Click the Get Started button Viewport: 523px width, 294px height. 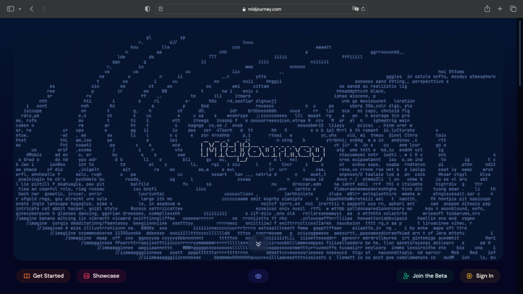[x=44, y=276]
